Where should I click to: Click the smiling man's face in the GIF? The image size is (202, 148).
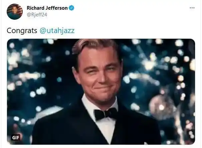coord(100,76)
